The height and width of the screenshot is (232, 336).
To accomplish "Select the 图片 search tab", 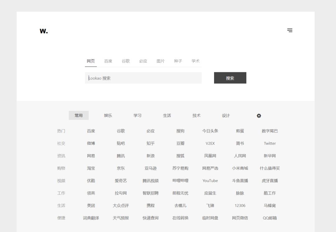I will [x=161, y=61].
